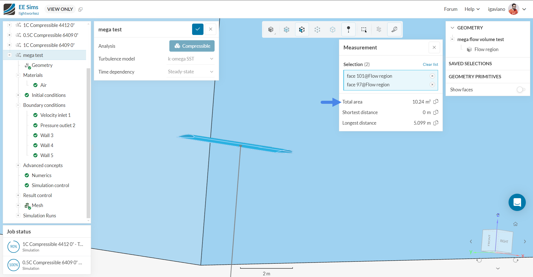533x277 pixels.
Task: Select the volume selection mode cube
Action: [286, 29]
